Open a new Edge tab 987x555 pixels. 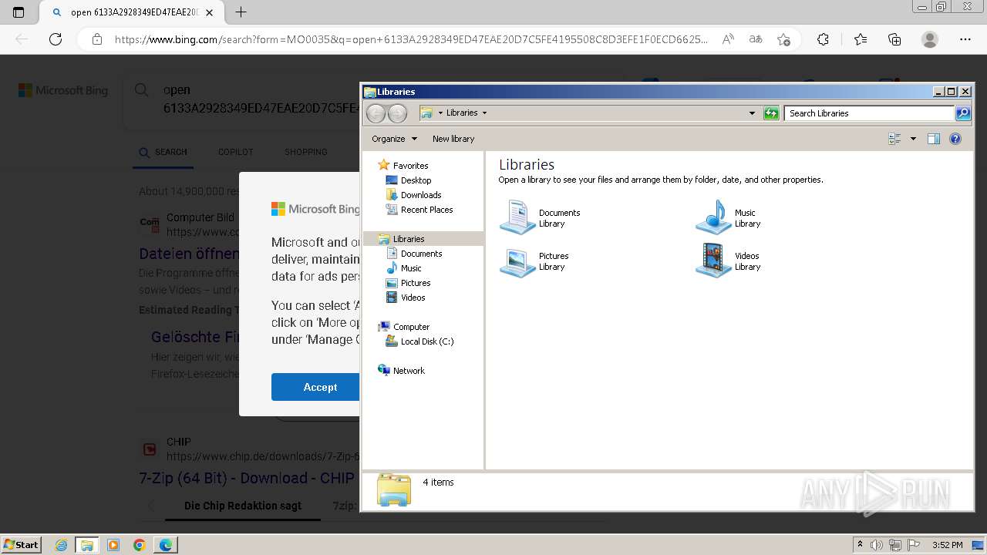pyautogui.click(x=241, y=12)
